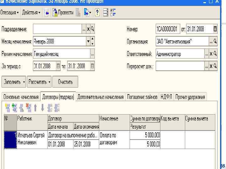Clear the Перерасчет док. field with X
Screen dimensions: 226x169
pos(211,66)
